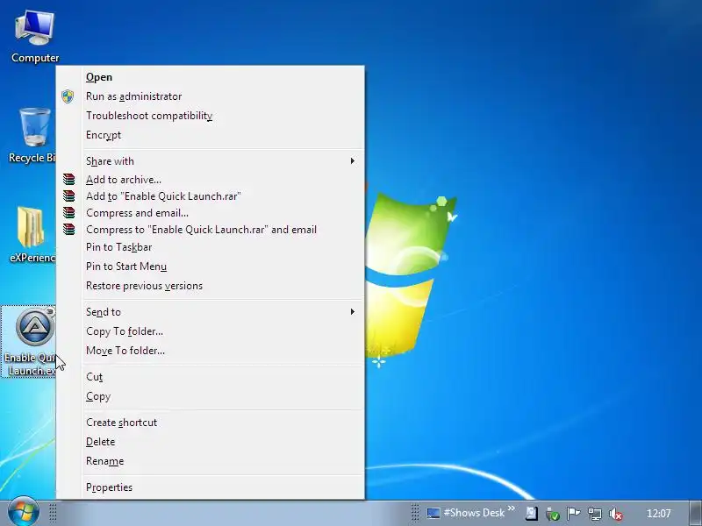This screenshot has height=526, width=702.
Task: Click the network tray icon
Action: 595,514
